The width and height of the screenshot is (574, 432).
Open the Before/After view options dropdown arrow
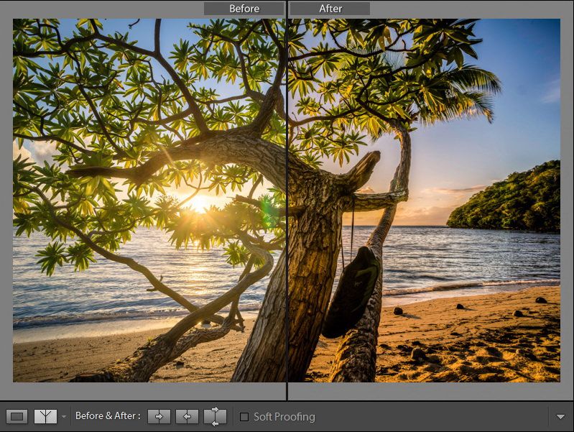click(64, 417)
